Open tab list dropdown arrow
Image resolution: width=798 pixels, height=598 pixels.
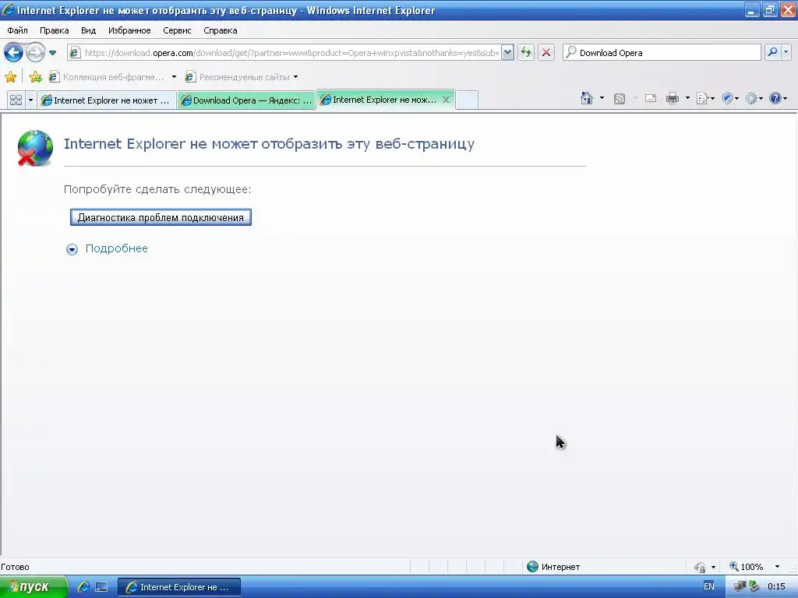[x=30, y=100]
